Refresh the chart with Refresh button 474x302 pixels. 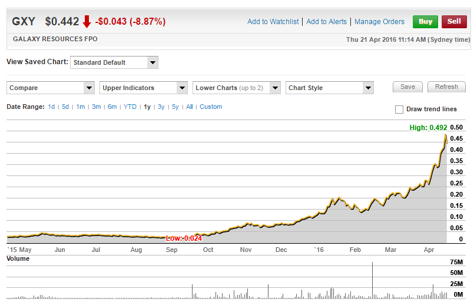click(446, 87)
